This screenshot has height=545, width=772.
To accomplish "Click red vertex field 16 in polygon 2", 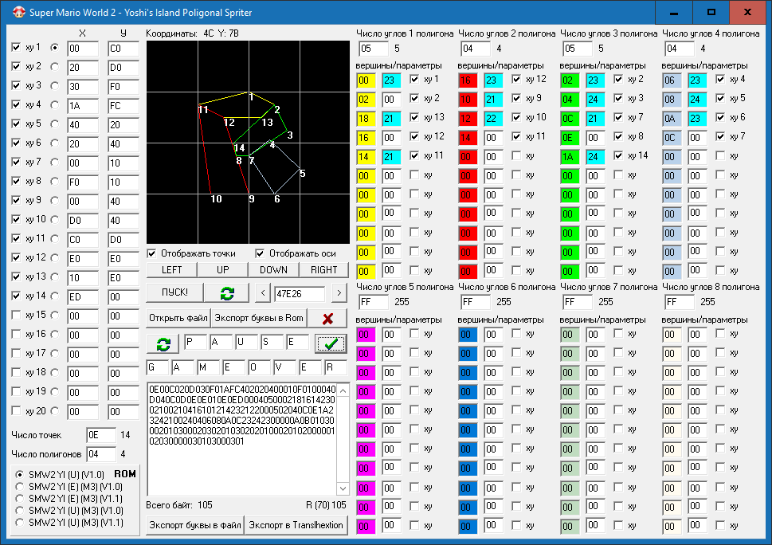I will (x=468, y=80).
